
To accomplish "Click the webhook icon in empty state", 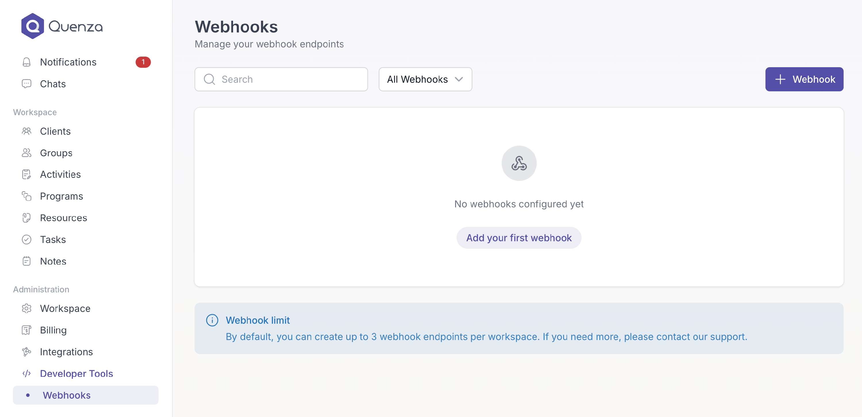I will (x=519, y=163).
